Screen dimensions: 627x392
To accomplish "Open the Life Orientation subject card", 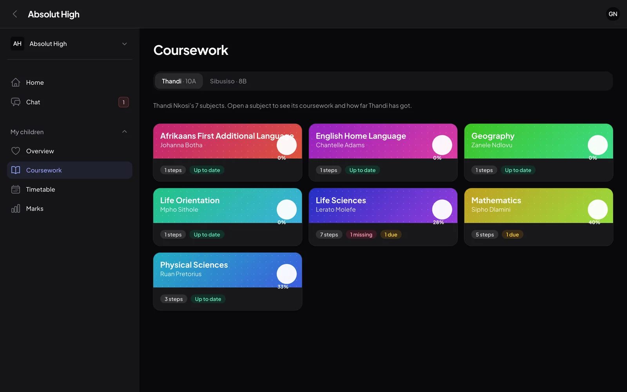I will [x=228, y=217].
